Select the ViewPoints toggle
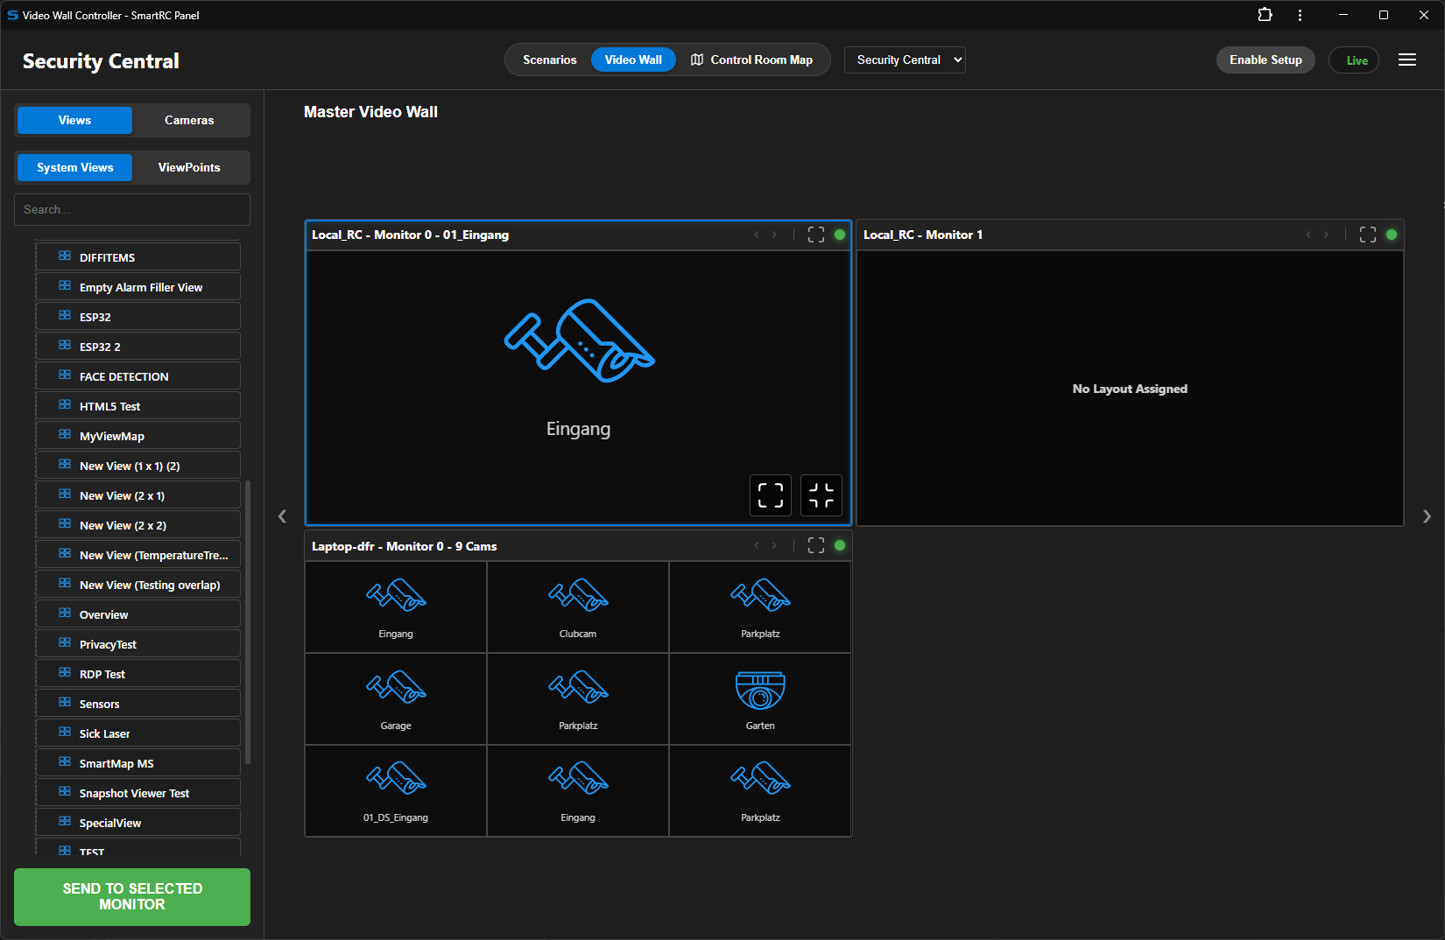Screen dimensions: 1445x940 [189, 167]
